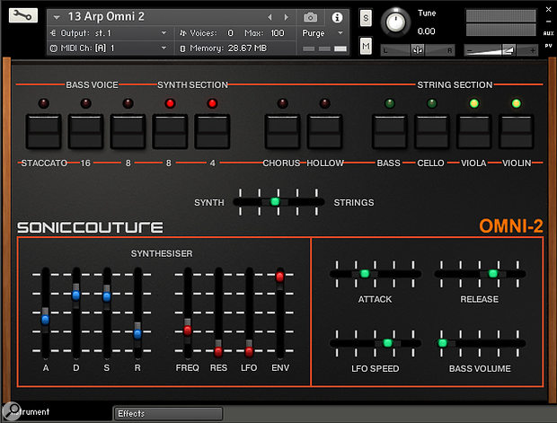
Task: Toggle the bass voice 8 switch
Action: coord(128,131)
